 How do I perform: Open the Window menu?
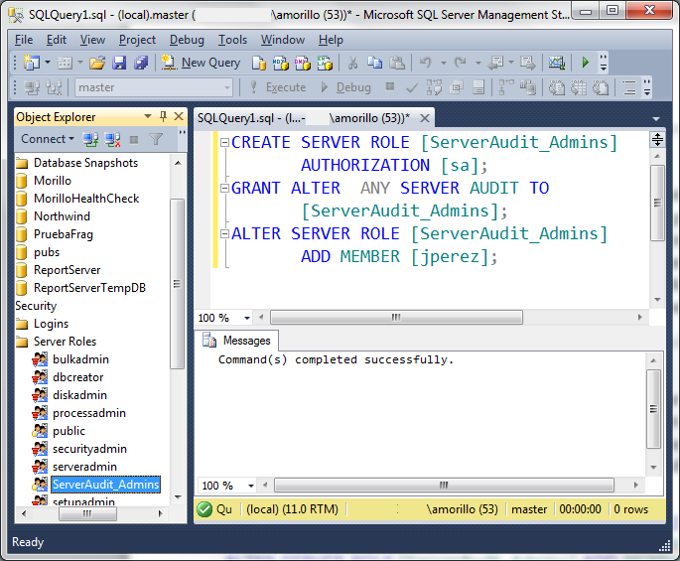283,40
